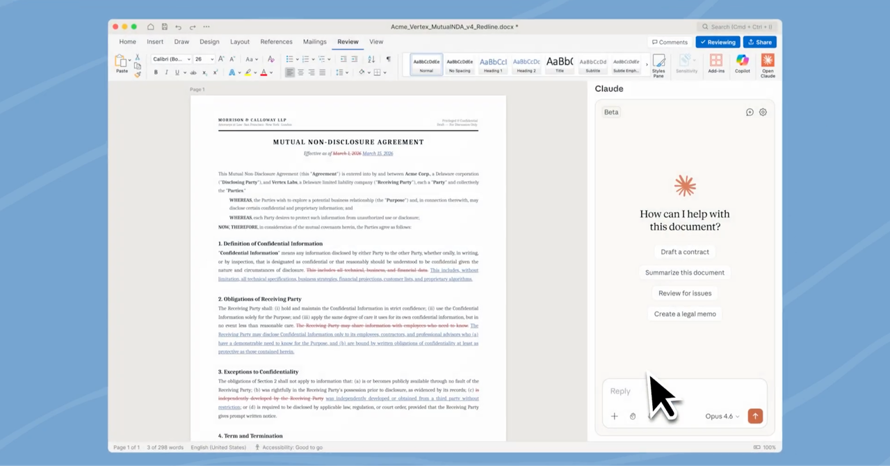Click the Reviewing mode button
Image resolution: width=890 pixels, height=466 pixels.
(x=718, y=42)
